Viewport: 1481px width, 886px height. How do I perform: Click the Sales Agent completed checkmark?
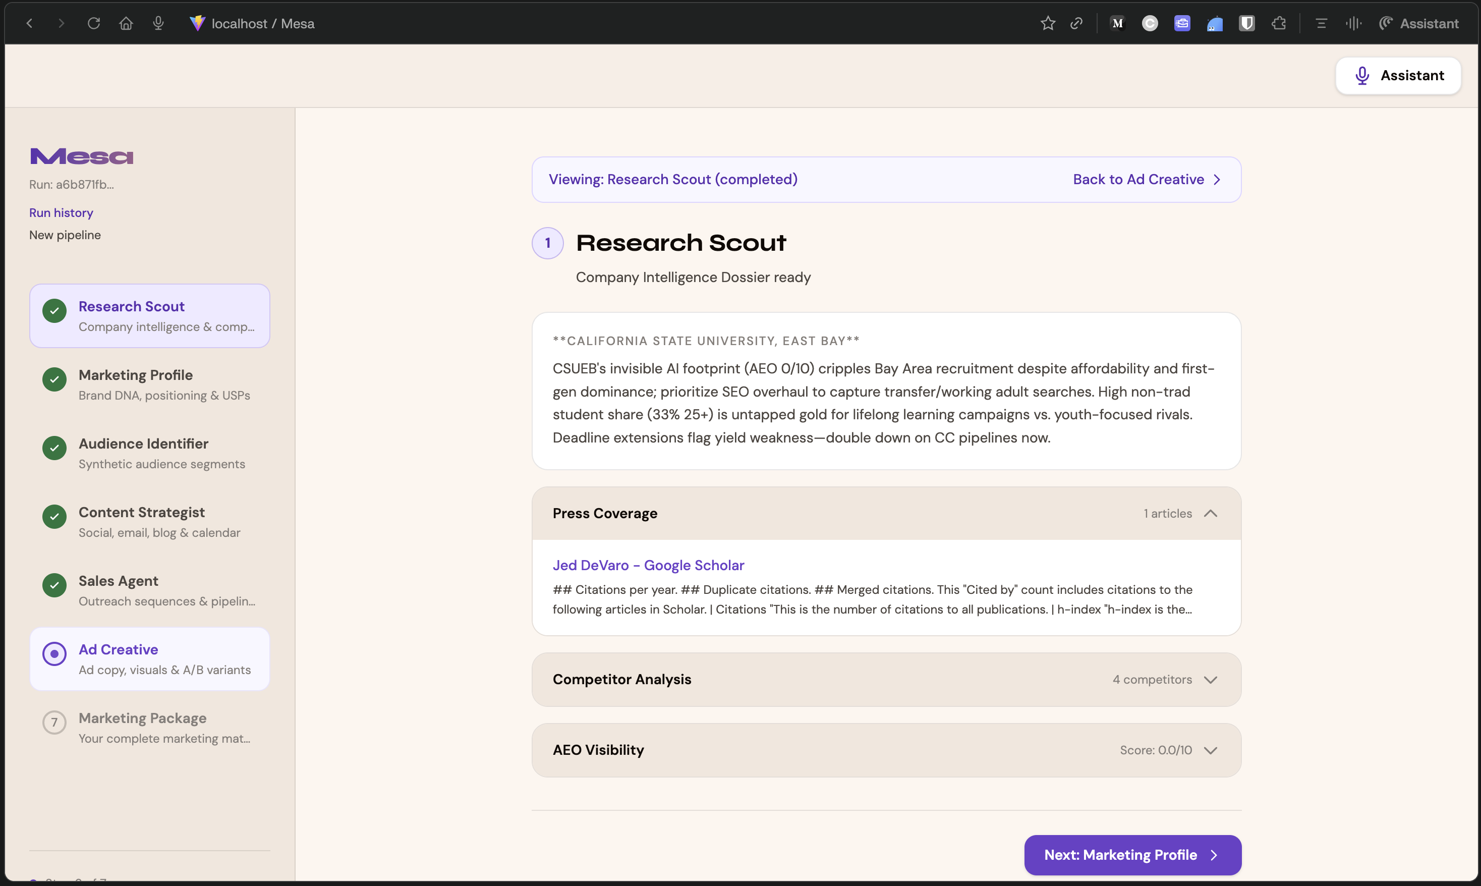pyautogui.click(x=54, y=585)
